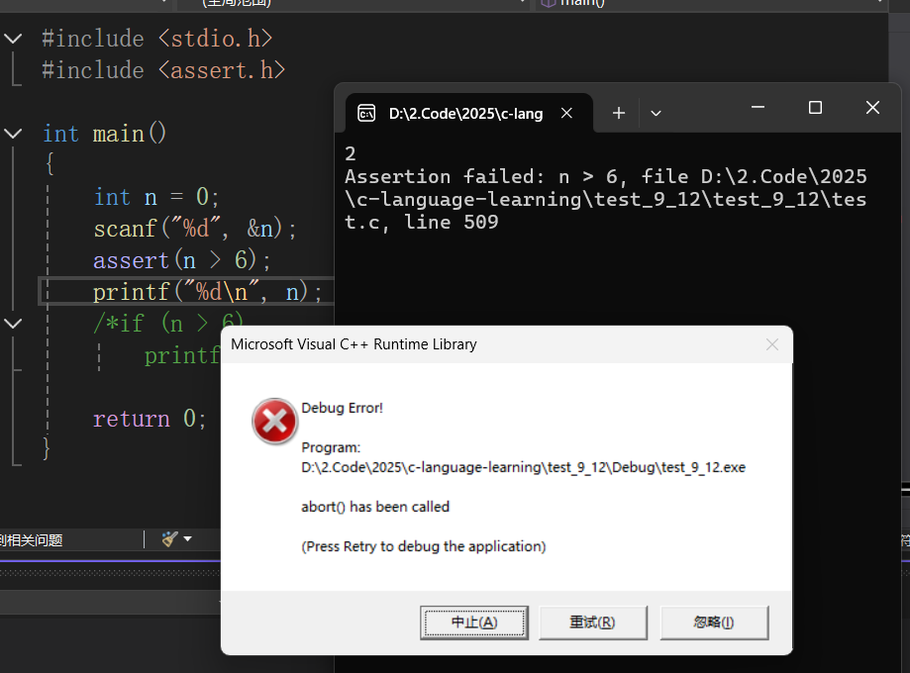Click the return 0; line
The image size is (910, 673).
(x=150, y=419)
